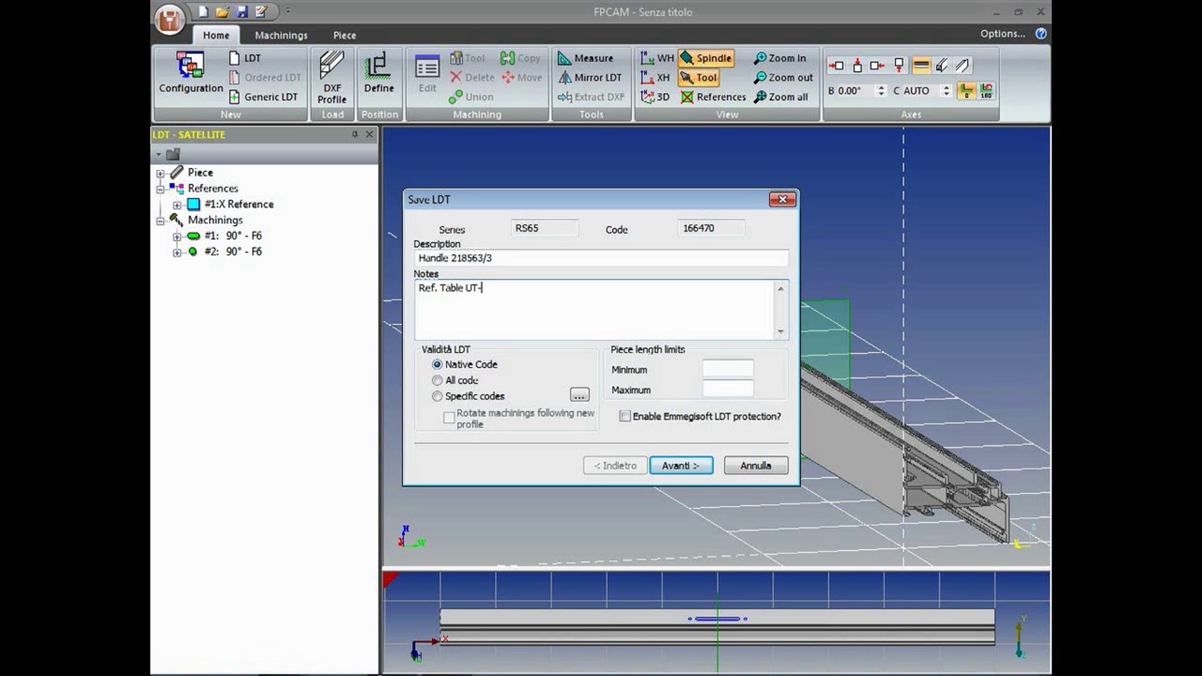Enable Emmegisoft LDT protection checkbox
The width and height of the screenshot is (1202, 676).
(x=625, y=416)
